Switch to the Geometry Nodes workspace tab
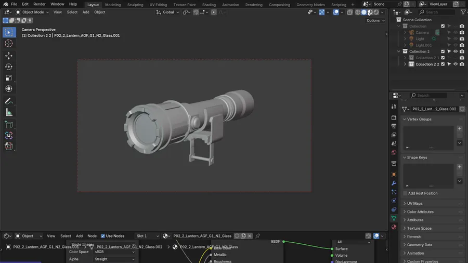This screenshot has height=263, width=468. 310,5
